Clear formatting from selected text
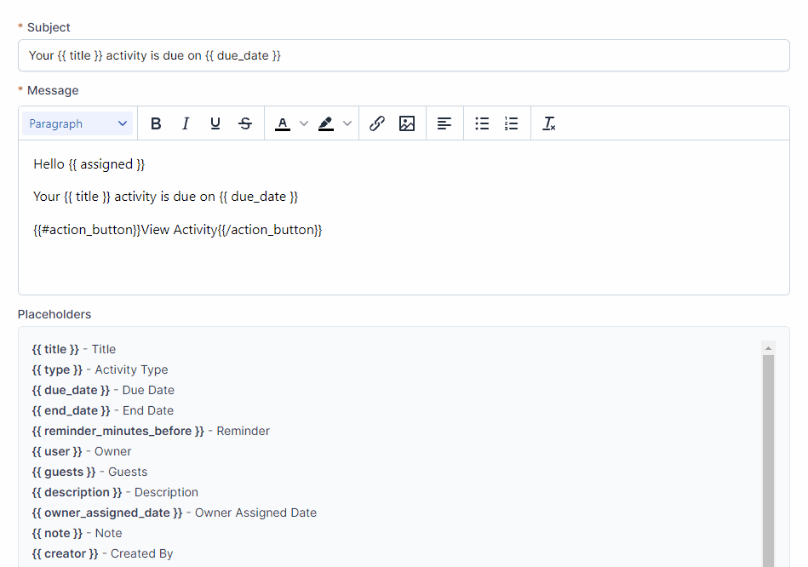This screenshot has width=808, height=567. [x=549, y=123]
